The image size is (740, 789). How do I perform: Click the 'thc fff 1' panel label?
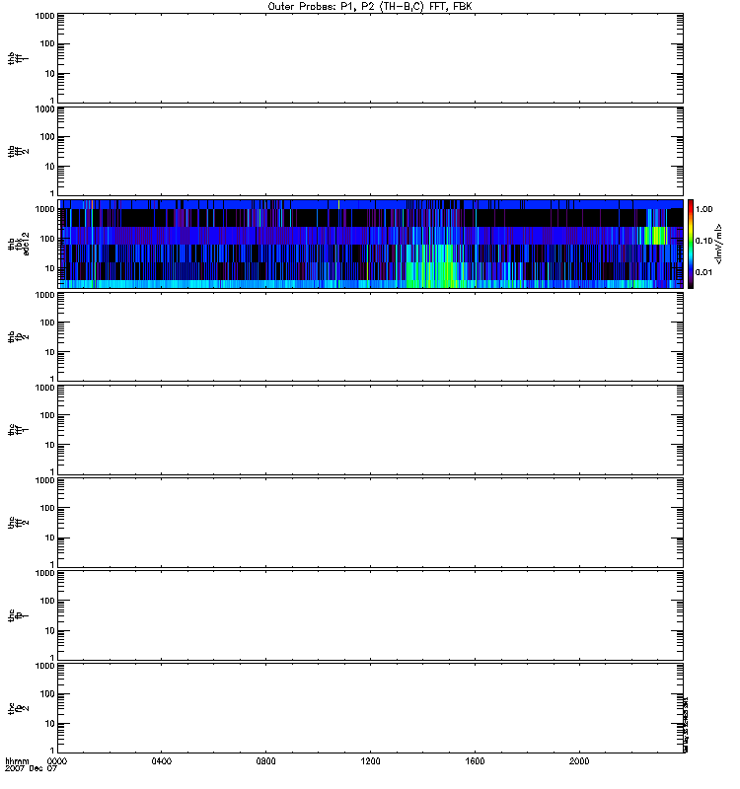pyautogui.click(x=18, y=430)
